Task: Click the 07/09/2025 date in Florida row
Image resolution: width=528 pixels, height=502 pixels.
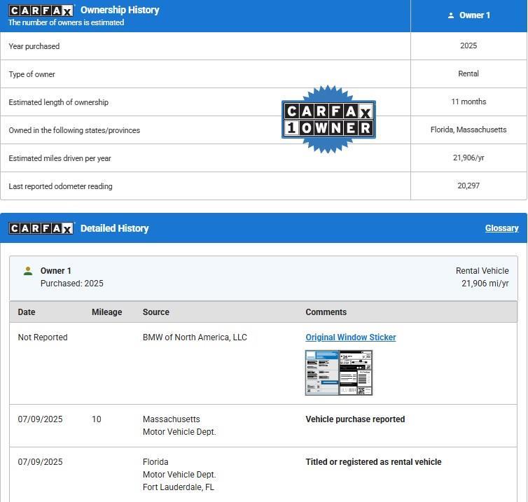Action: (x=40, y=462)
